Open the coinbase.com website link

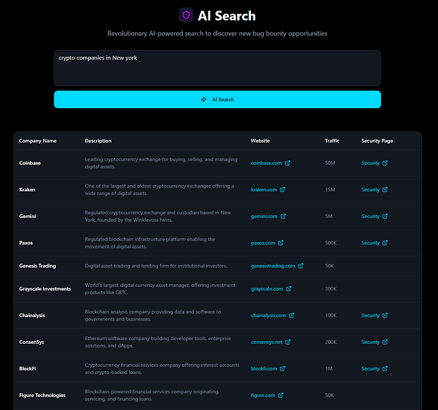pyautogui.click(x=266, y=163)
